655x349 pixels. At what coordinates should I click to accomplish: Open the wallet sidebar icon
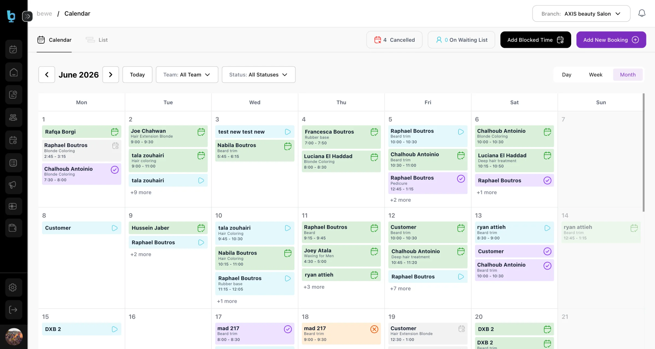tap(13, 228)
